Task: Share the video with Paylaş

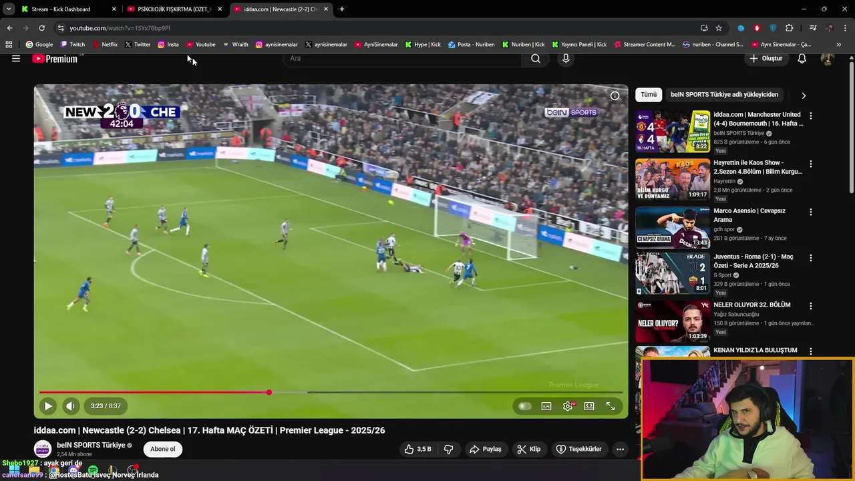Action: (x=486, y=449)
